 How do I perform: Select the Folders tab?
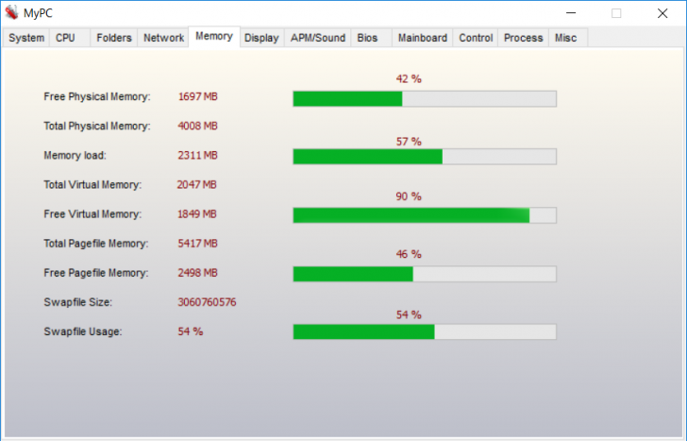tap(114, 38)
